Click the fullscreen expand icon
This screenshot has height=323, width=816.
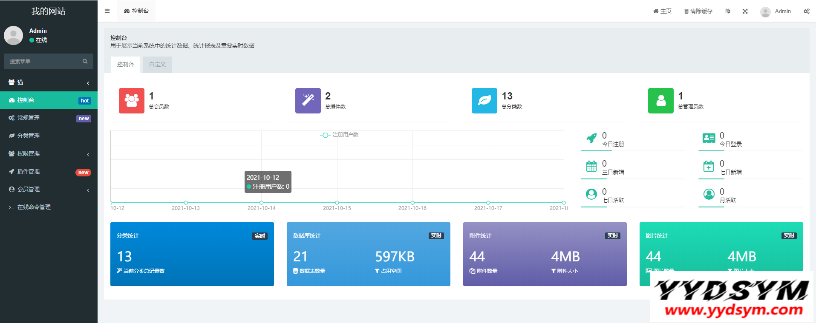coord(745,11)
